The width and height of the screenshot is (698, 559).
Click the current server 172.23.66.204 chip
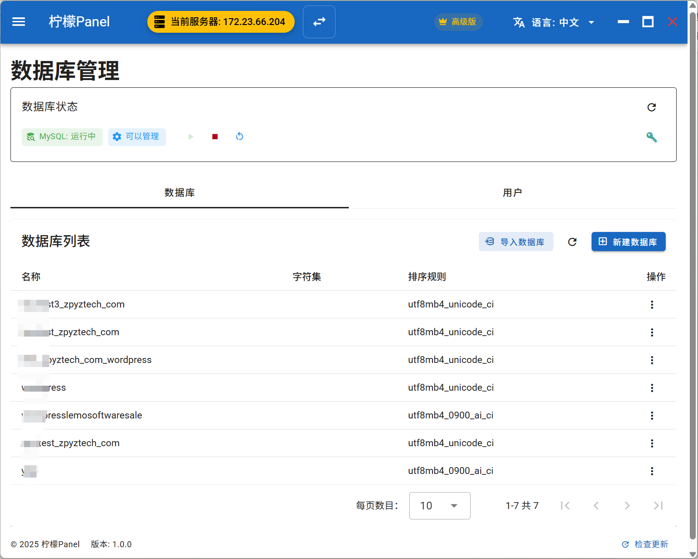[221, 22]
